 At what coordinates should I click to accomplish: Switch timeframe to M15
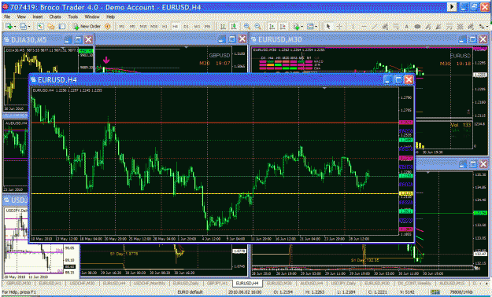point(143,27)
